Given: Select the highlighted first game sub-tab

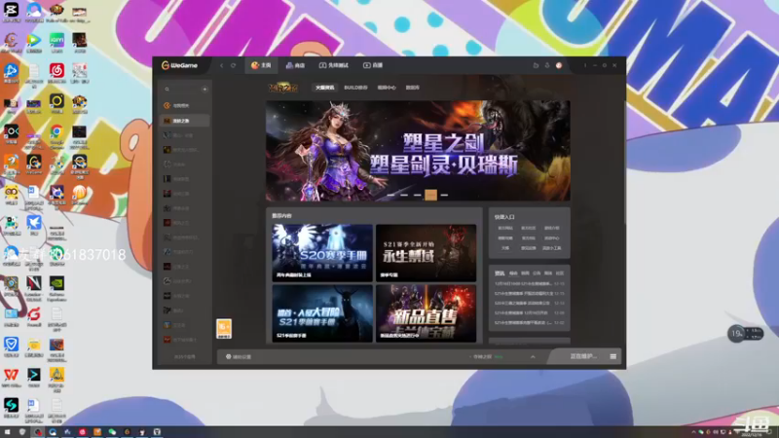Looking at the screenshot, I should click(324, 88).
